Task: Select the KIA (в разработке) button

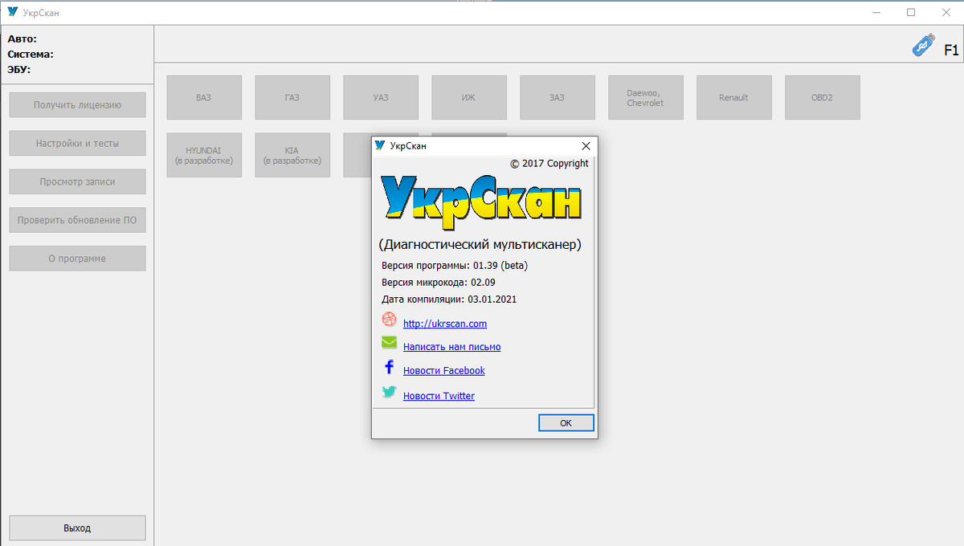Action: [x=292, y=155]
